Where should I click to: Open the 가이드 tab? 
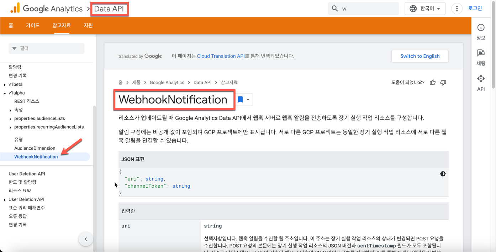point(33,26)
